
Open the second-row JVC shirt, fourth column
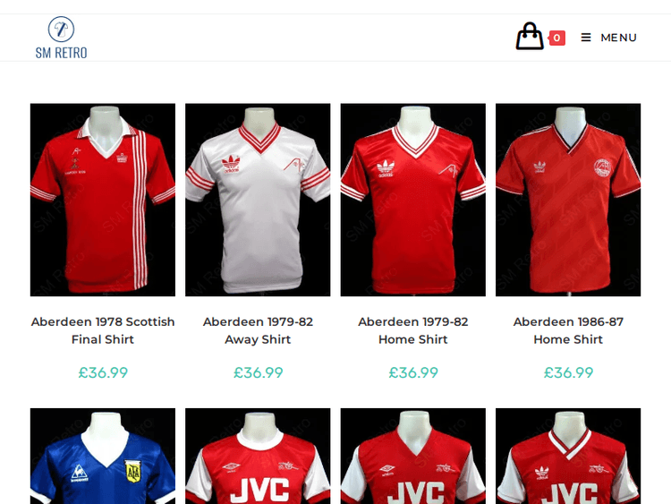point(568,457)
